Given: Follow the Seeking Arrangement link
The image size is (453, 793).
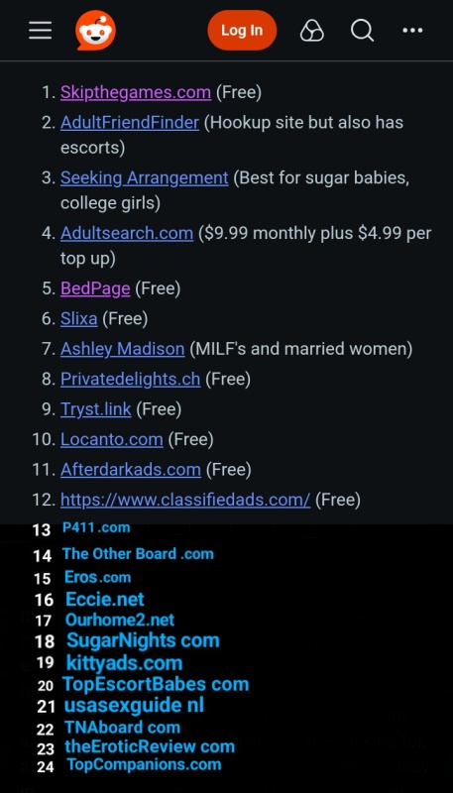Looking at the screenshot, I should pyautogui.click(x=144, y=178).
